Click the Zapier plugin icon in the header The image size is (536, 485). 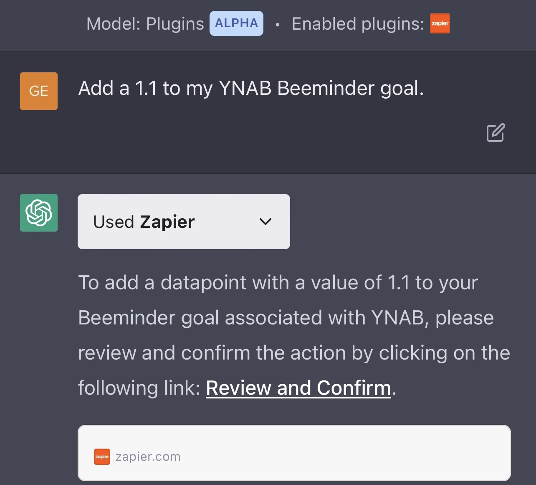[x=440, y=23]
